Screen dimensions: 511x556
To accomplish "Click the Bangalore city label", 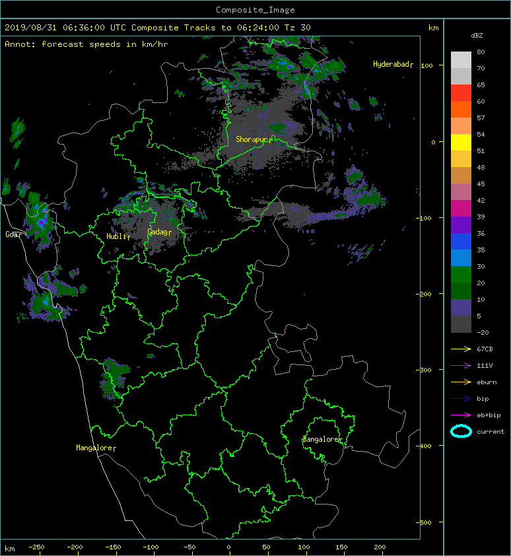I will 322,439.
